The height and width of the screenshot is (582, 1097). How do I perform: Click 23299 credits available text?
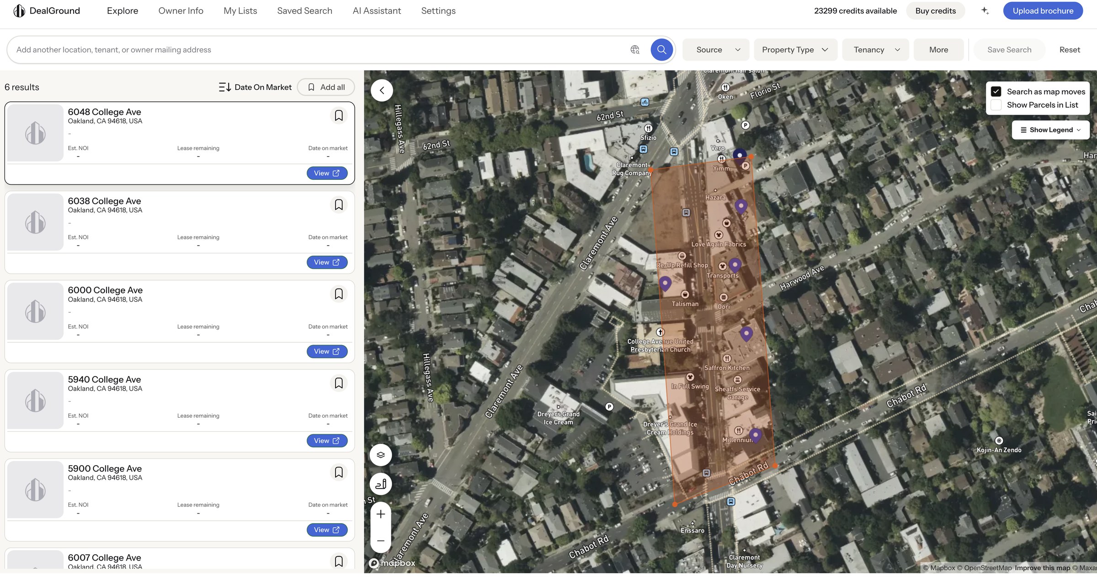point(855,10)
